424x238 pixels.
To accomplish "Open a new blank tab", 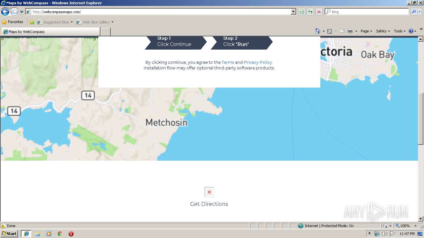I will [105, 32].
